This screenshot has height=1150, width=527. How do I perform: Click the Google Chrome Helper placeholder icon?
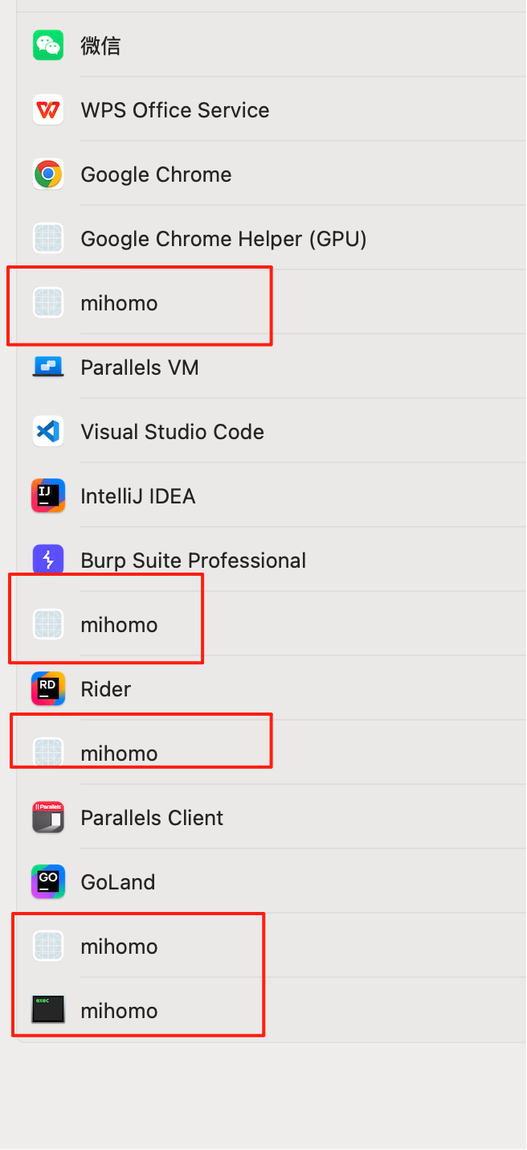48,238
